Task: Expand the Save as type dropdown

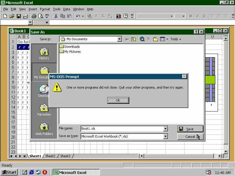Action: [165, 136]
